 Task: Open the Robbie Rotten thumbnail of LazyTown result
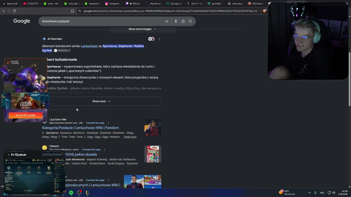(153, 128)
